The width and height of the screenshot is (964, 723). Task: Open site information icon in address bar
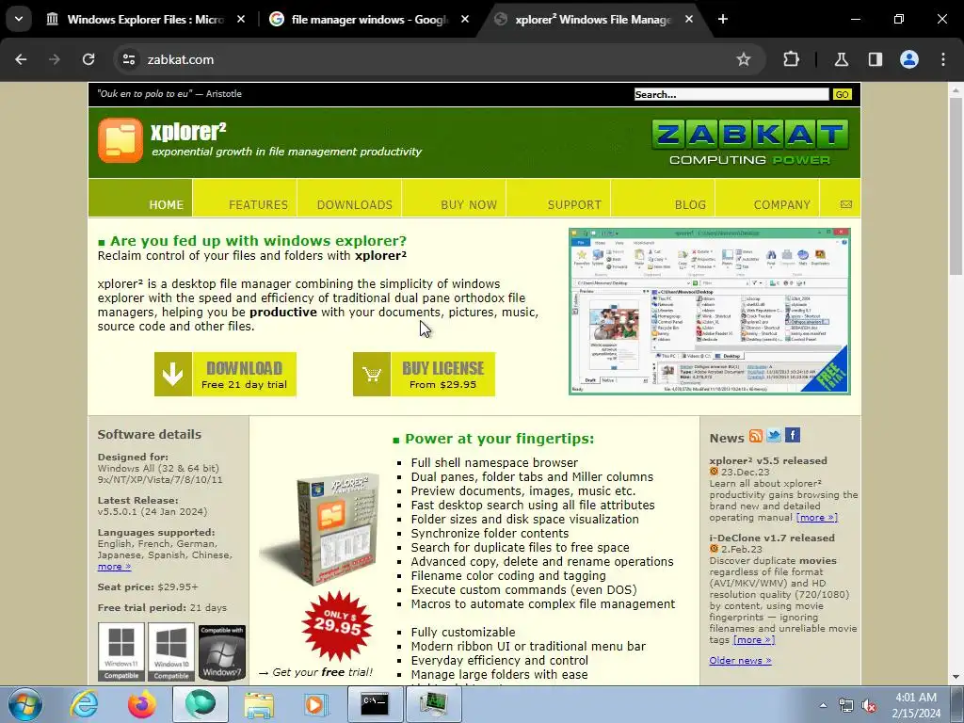click(128, 59)
